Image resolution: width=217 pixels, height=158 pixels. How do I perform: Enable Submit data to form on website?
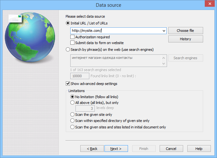[x=73, y=42]
